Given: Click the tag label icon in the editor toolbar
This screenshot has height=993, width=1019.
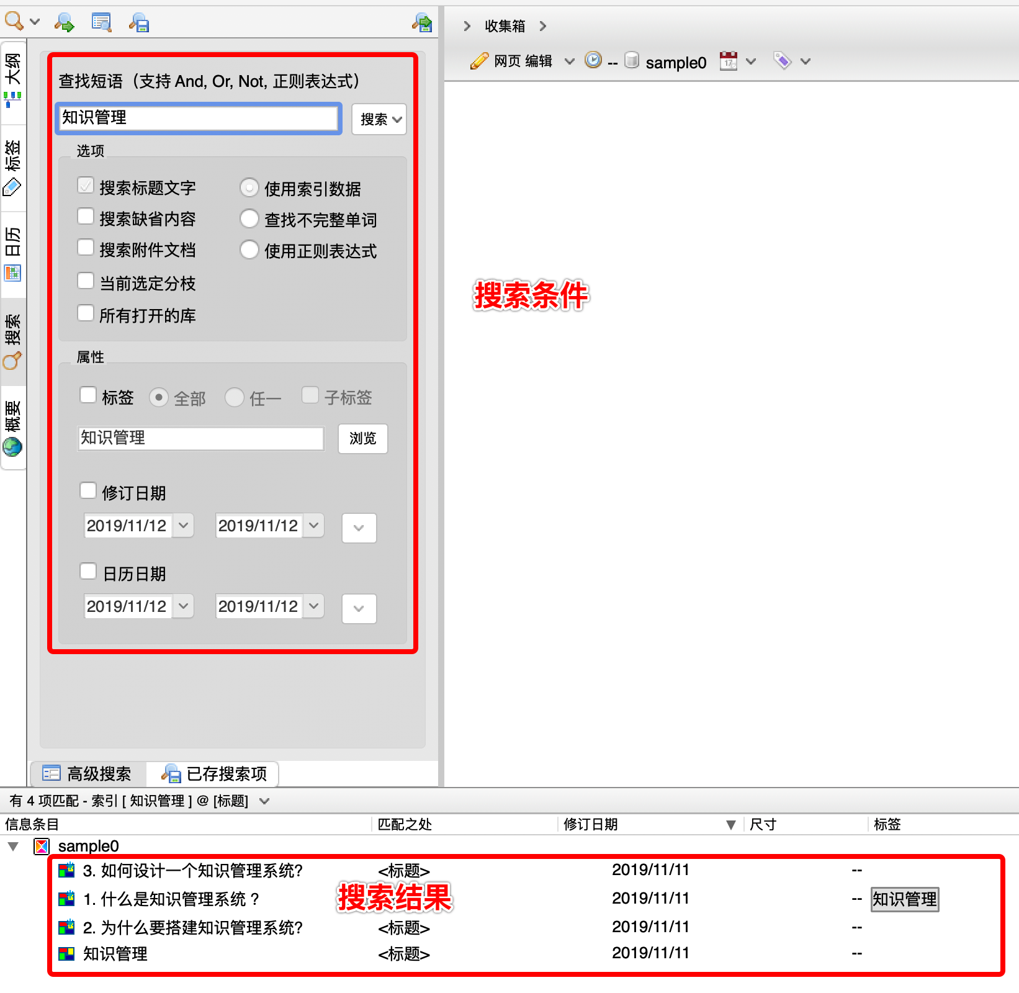Looking at the screenshot, I should coord(782,61).
